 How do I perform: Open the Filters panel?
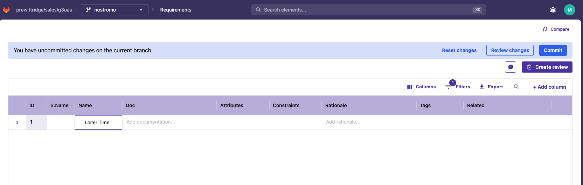(458, 87)
